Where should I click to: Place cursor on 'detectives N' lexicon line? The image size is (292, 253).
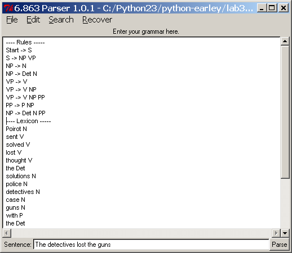[23, 192]
